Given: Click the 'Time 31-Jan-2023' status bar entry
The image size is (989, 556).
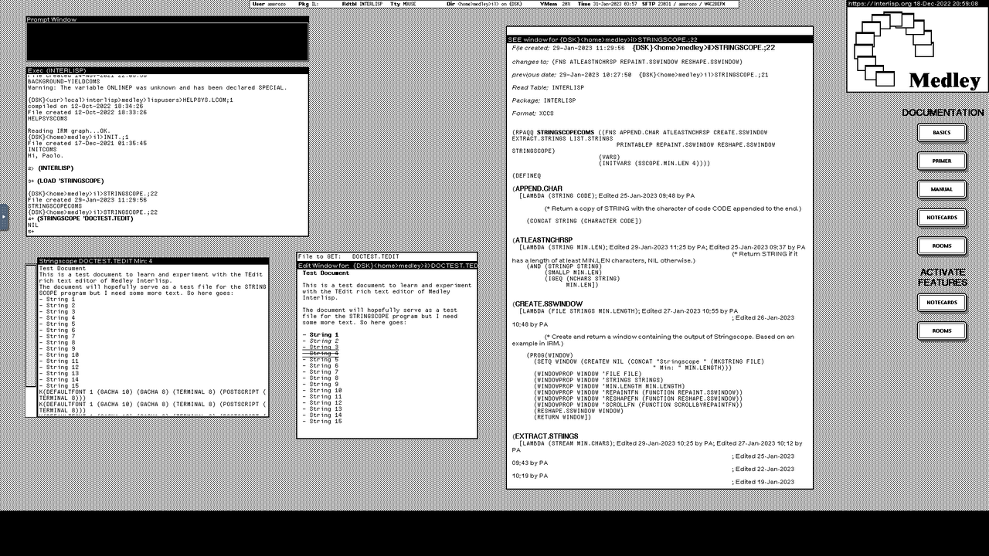Looking at the screenshot, I should pyautogui.click(x=607, y=4).
